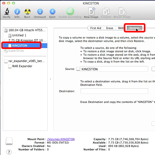Open the RAID tab
The image size is (155, 155).
(121, 28)
